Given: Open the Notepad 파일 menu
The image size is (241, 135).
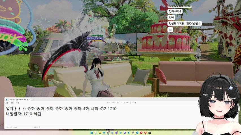Looking at the screenshot, I should (7, 103).
